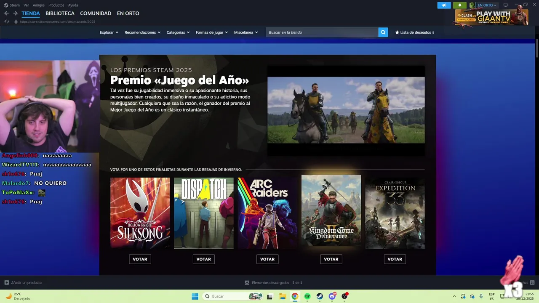Vote for Kingdom Come Deliverance II
The height and width of the screenshot is (303, 539).
331,259
